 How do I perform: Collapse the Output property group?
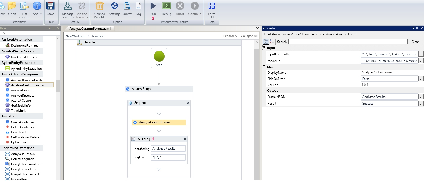264,90
